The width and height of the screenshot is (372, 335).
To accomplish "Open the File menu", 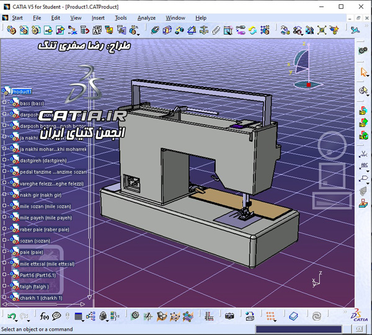I will [x=37, y=18].
